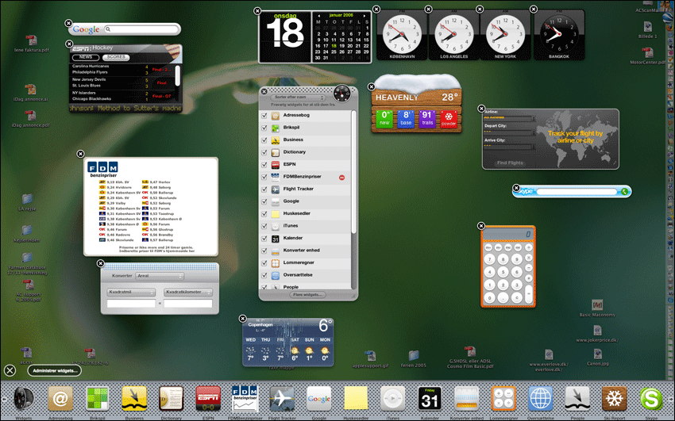Select the SCORES tab in ESPN widget
Viewport: 675px width, 421px height.
[x=116, y=57]
